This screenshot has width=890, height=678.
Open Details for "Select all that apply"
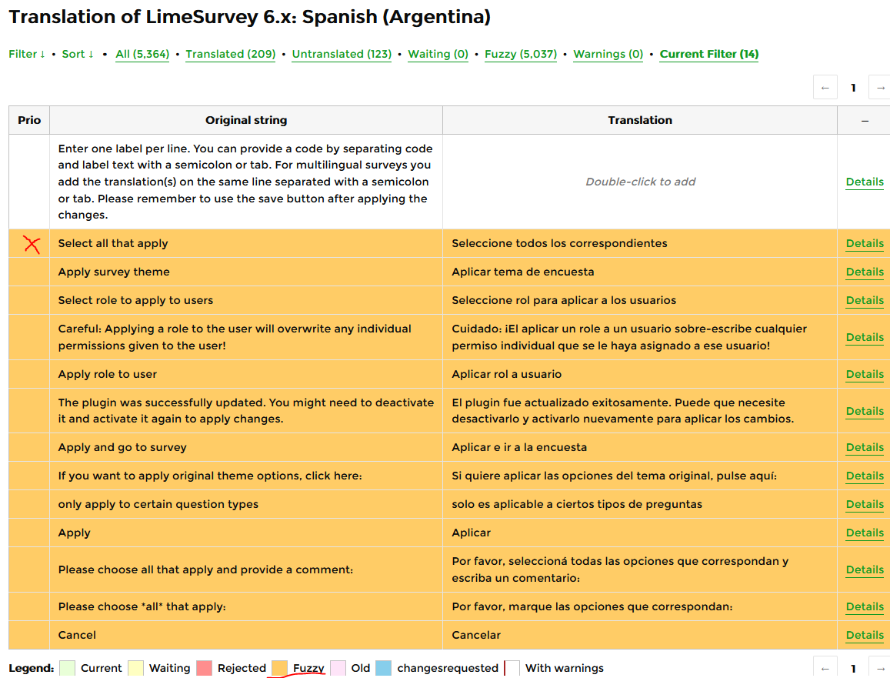click(x=865, y=244)
